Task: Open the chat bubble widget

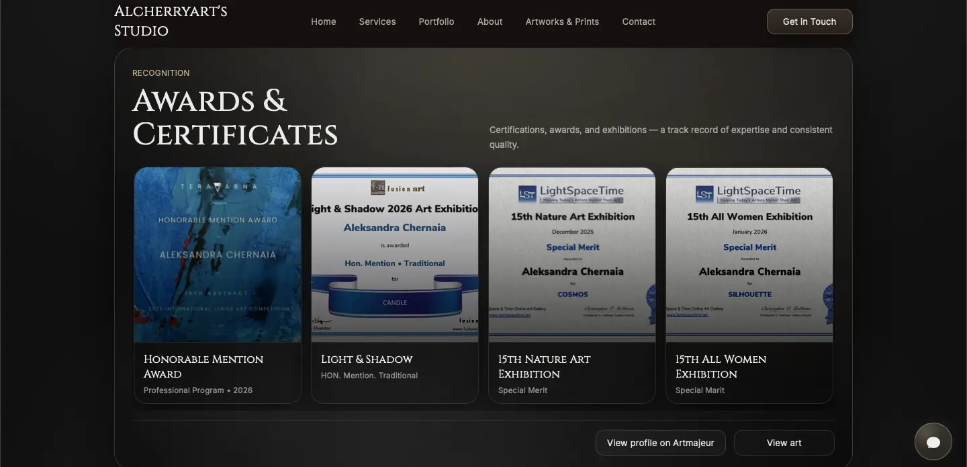Action: click(933, 441)
